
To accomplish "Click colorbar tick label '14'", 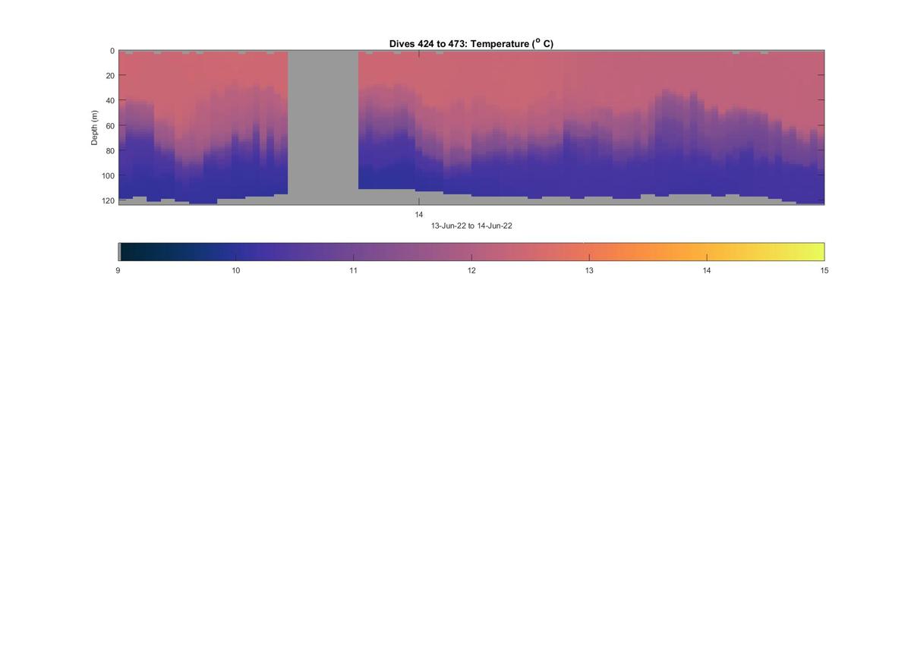I will tap(707, 271).
